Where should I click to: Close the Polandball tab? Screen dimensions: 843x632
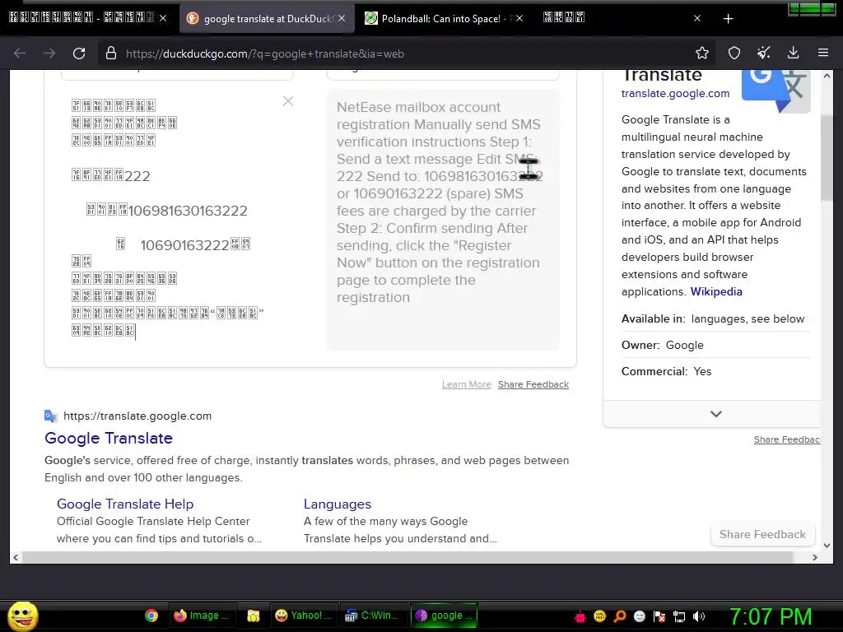coord(519,18)
